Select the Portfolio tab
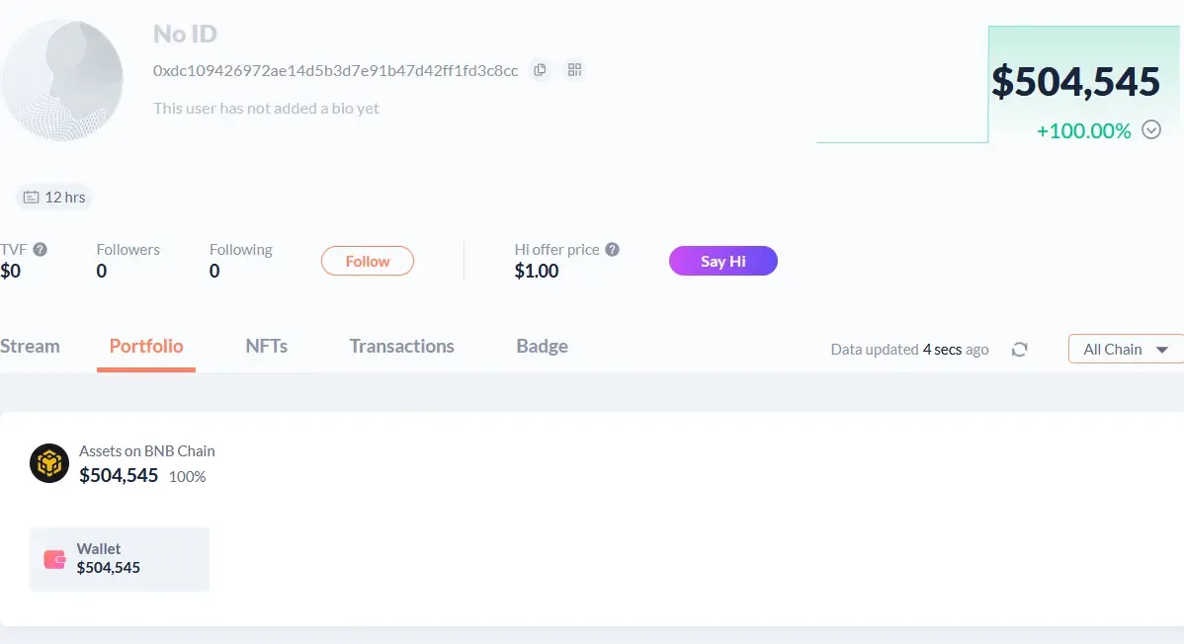The height and width of the screenshot is (644, 1184). tap(145, 346)
